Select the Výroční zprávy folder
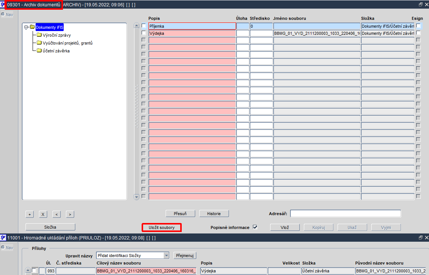Viewport: 429px width, 275px height. click(x=56, y=35)
